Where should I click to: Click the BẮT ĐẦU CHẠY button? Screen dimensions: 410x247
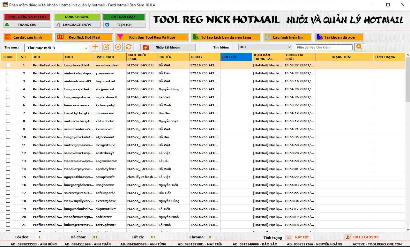click(124, 17)
